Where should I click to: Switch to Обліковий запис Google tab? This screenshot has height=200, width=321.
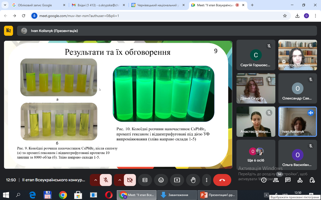point(39,5)
